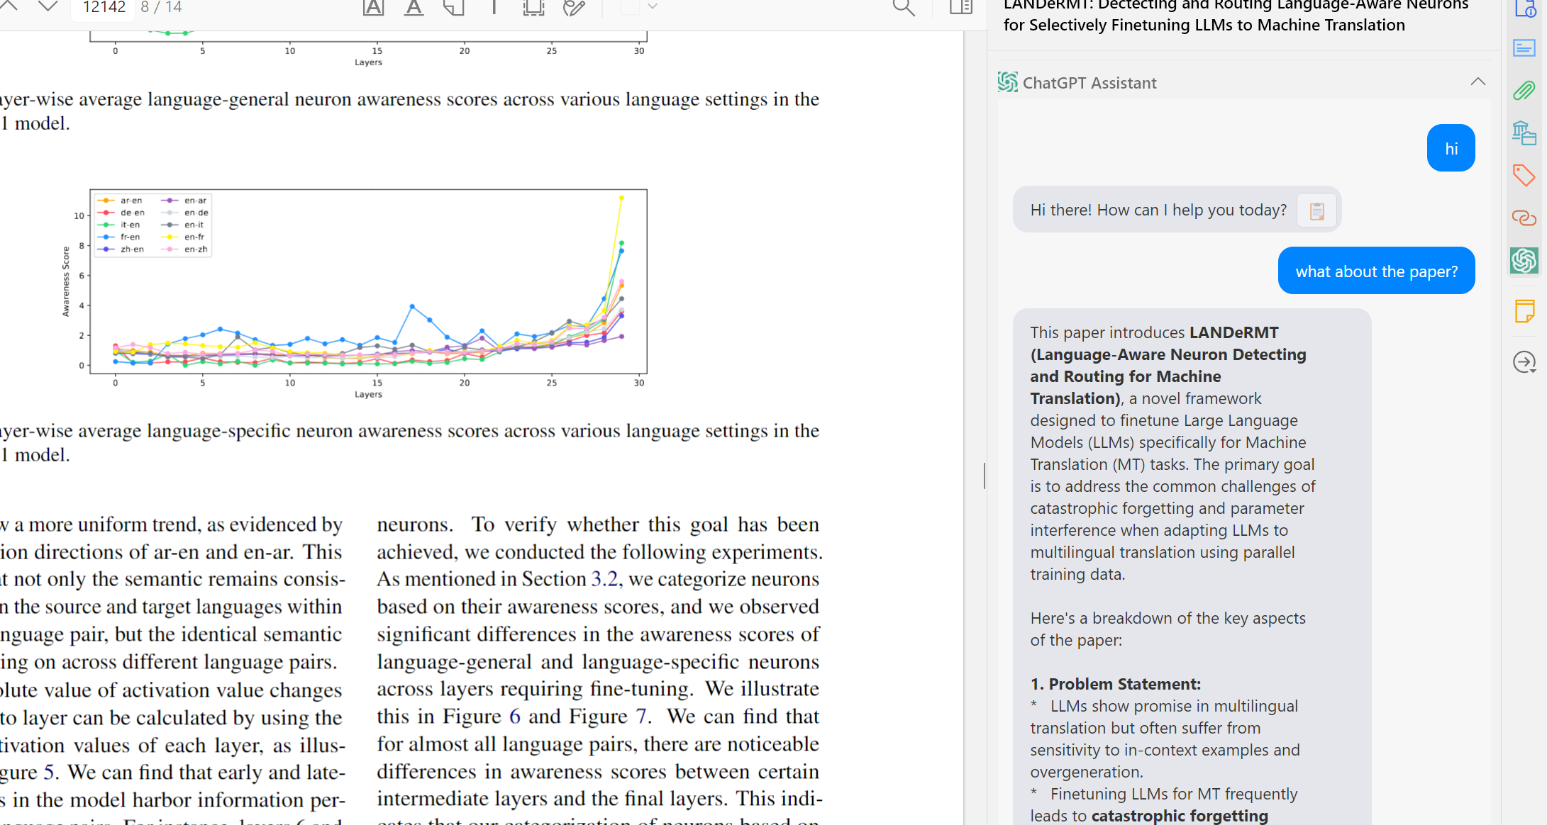1547x825 pixels.
Task: Open the Related items link icon
Action: pos(1524,218)
